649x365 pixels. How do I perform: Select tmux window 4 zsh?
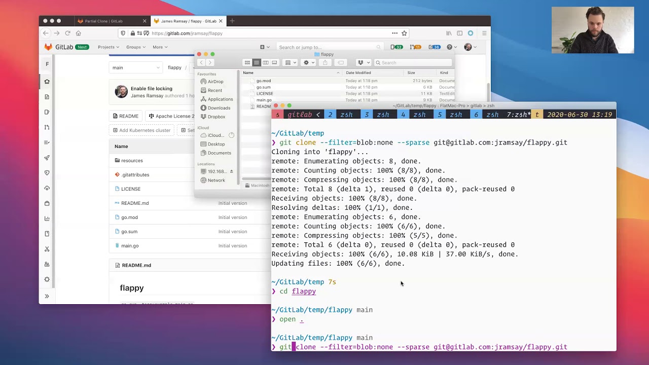click(414, 115)
